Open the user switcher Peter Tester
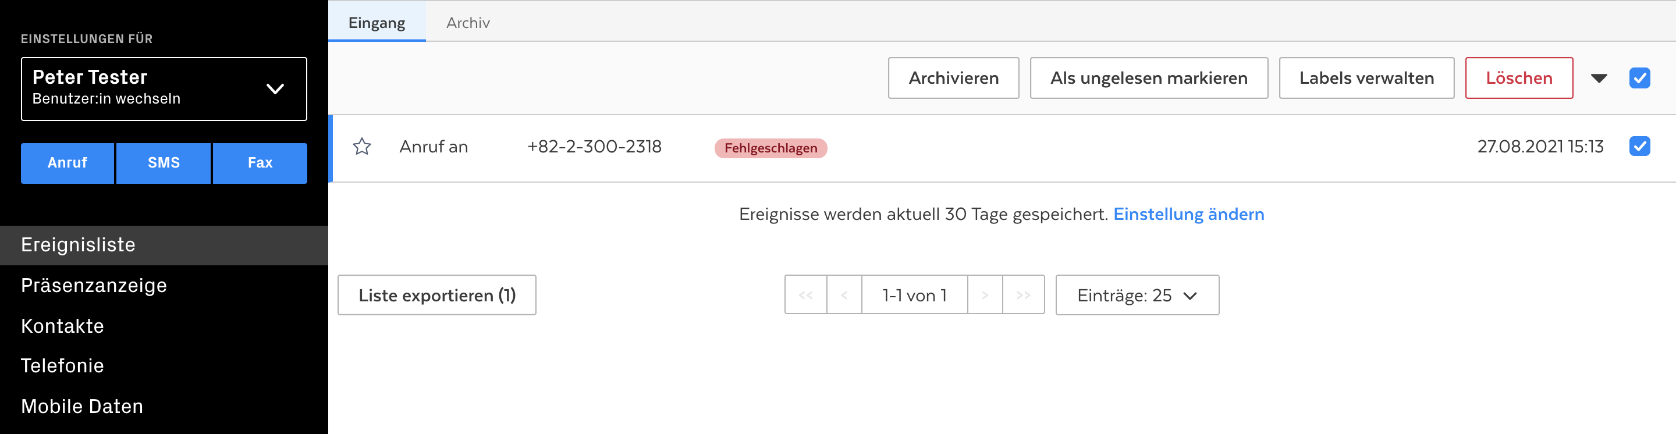Viewport: 1676px width, 434px height. point(164,89)
